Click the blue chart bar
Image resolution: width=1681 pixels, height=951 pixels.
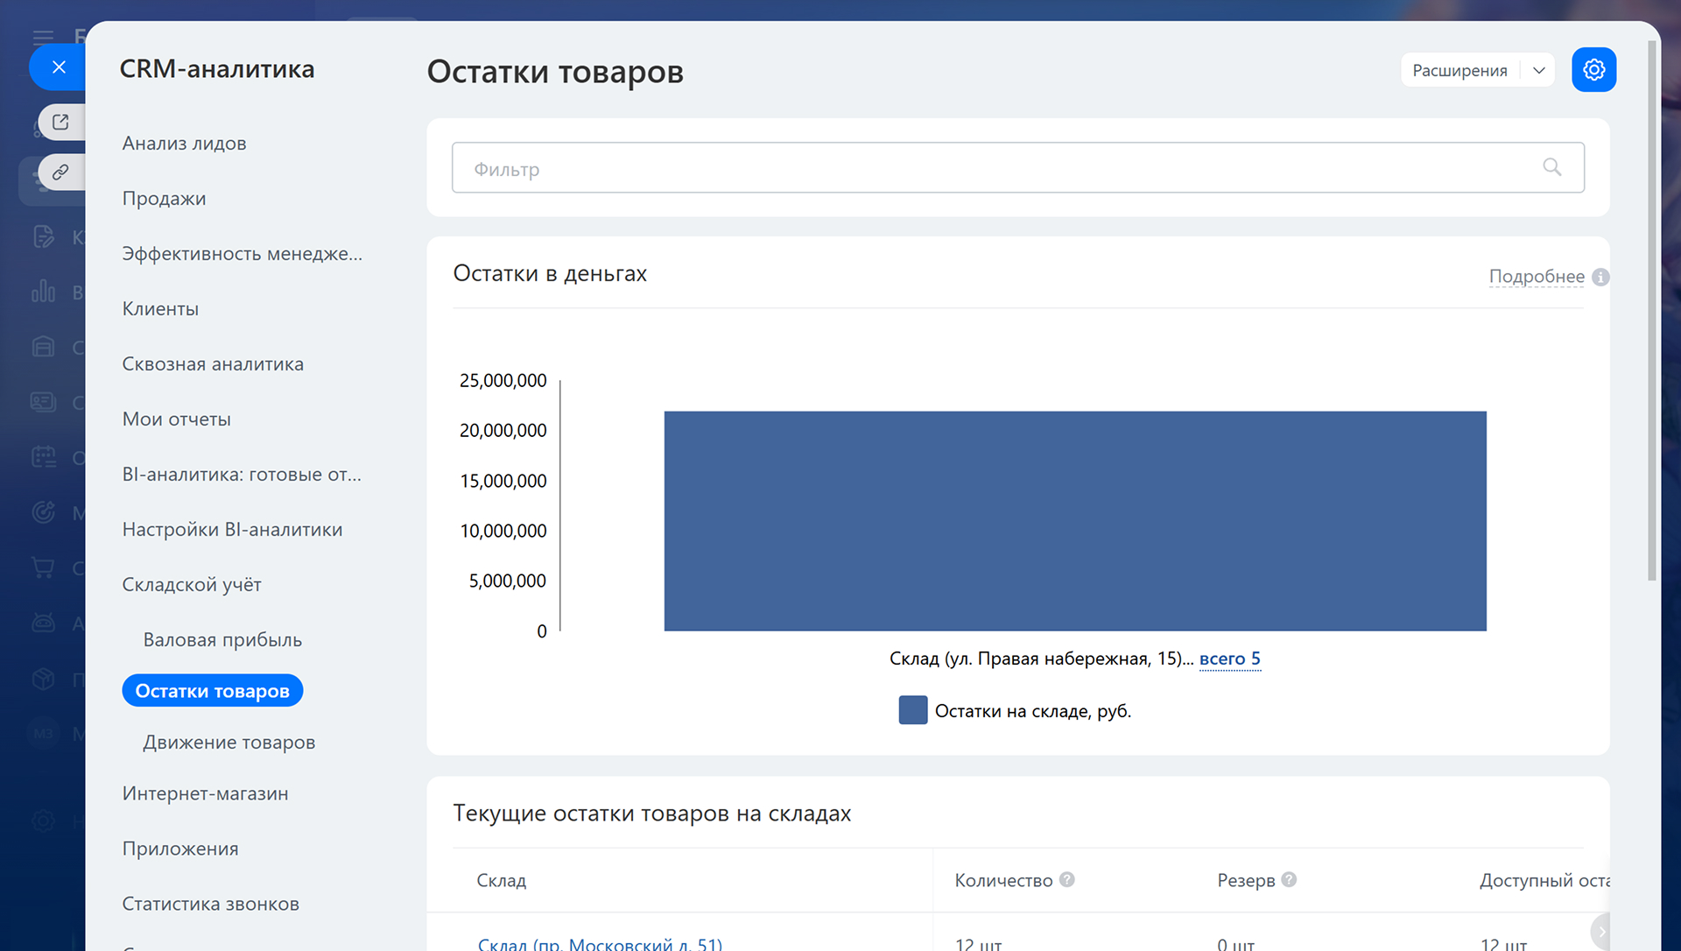click(x=1074, y=521)
